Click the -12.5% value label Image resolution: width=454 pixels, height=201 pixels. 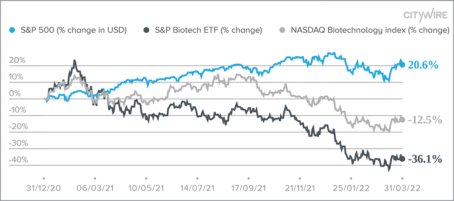(x=425, y=120)
